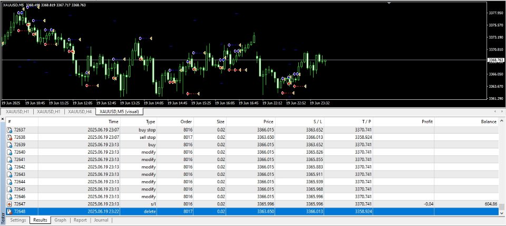Image resolution: width=506 pixels, height=226 pixels.
Task: Click the 19 Jun 14:05 time axis label
Action: pos(154,103)
